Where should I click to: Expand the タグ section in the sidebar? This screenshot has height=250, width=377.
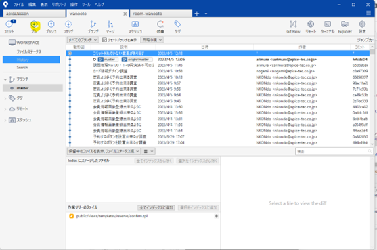pyautogui.click(x=5, y=98)
